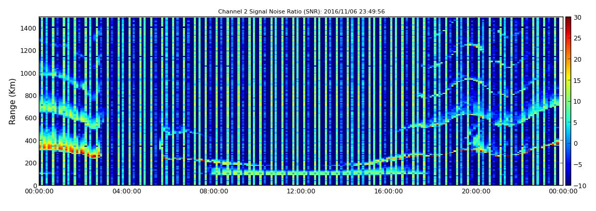Click the 800 range tick label

pyautogui.click(x=31, y=95)
